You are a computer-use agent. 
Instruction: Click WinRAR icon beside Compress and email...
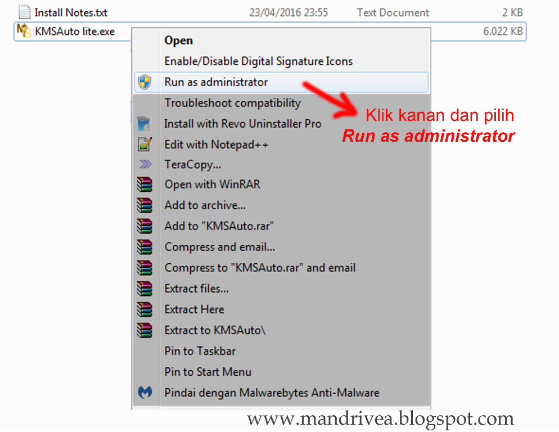click(x=145, y=247)
